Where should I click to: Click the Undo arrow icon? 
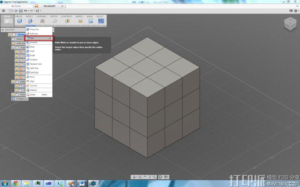26,11
